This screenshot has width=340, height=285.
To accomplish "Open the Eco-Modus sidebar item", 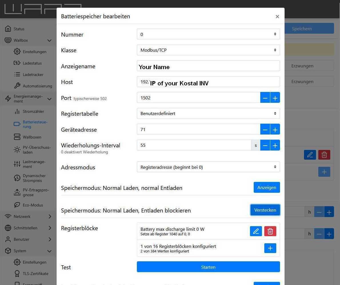I will click(33, 205).
